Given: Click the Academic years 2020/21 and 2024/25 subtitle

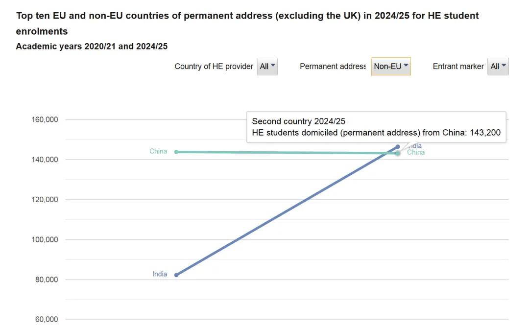Looking at the screenshot, I should [x=92, y=47].
